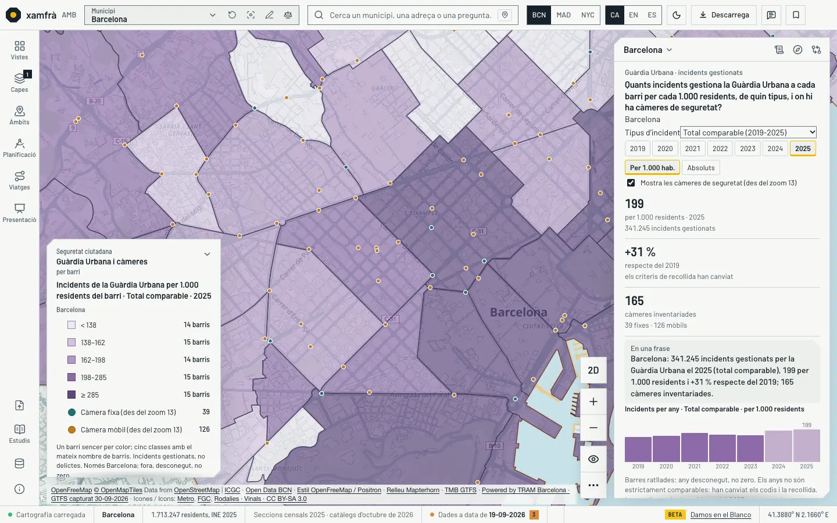Viewport: 837px width, 523px height.
Task: Click the Descarrega download button
Action: click(x=724, y=15)
